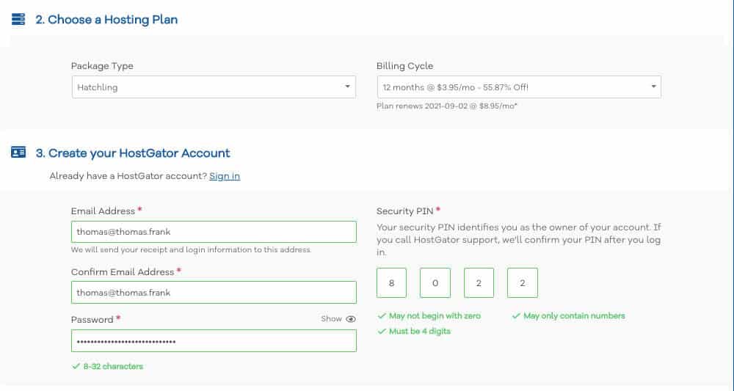Focus the Email Address field
Screen dimensions: 734x391
(x=214, y=232)
